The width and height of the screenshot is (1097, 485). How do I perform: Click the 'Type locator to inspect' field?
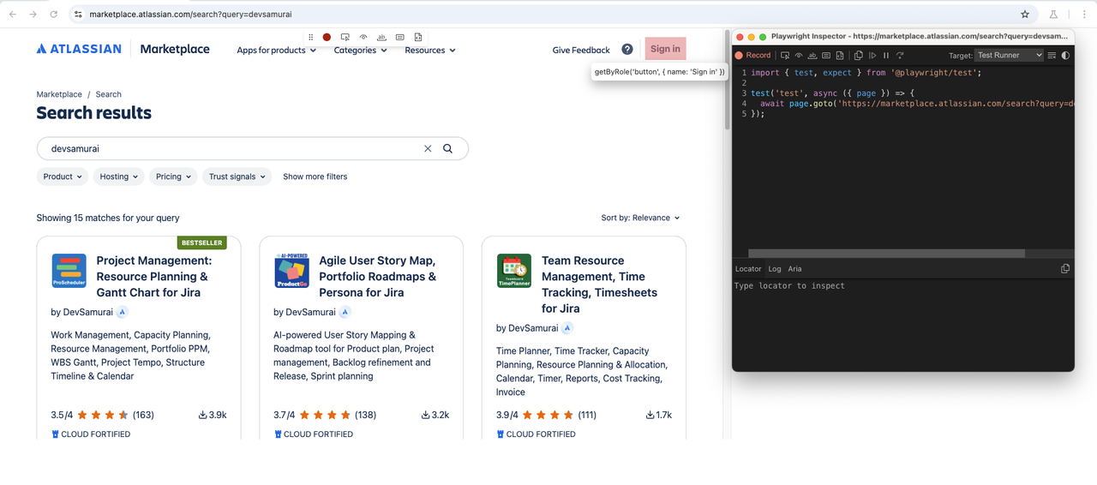(902, 285)
